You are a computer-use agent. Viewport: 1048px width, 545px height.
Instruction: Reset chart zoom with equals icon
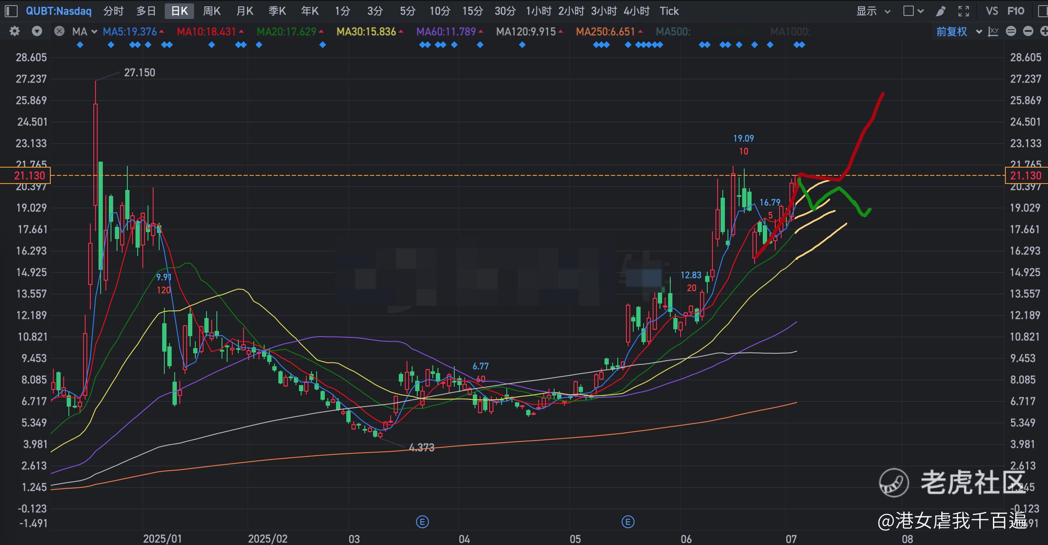click(x=1011, y=31)
